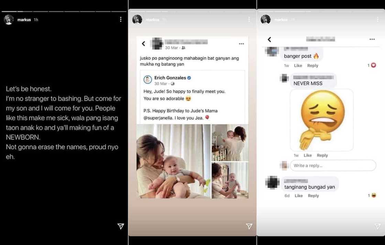Tap send arrow on the middle story

coord(249,226)
